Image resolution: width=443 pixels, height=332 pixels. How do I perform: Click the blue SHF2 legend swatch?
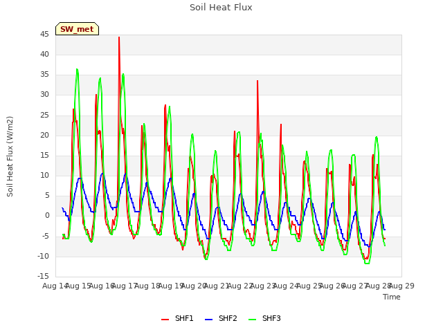(x=208, y=320)
